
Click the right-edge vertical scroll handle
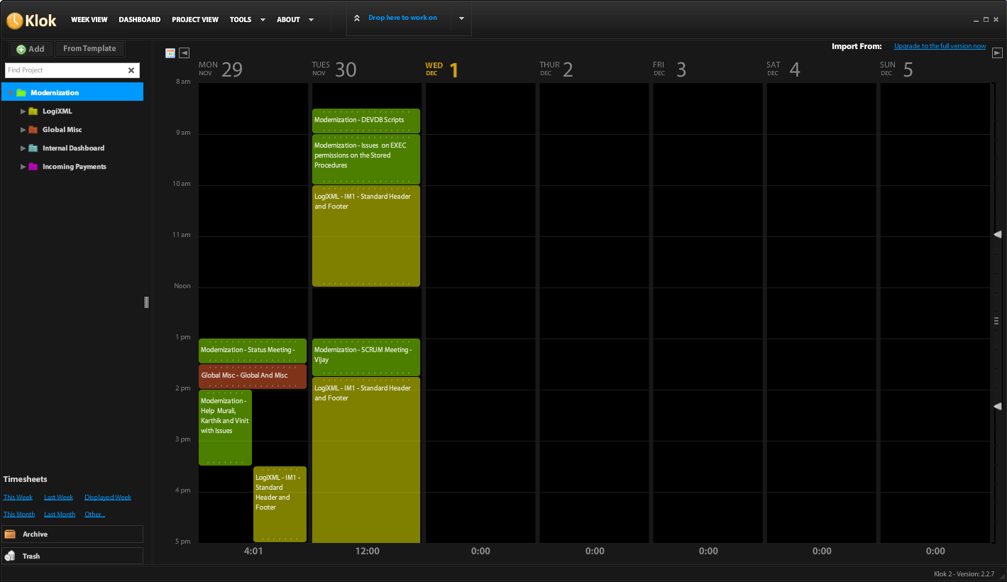coord(996,321)
